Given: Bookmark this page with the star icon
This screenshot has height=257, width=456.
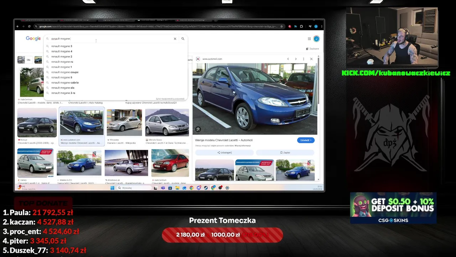Looking at the screenshot, I should 281,26.
